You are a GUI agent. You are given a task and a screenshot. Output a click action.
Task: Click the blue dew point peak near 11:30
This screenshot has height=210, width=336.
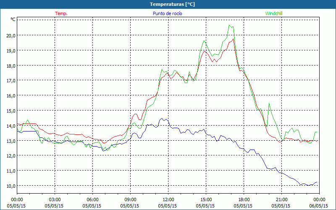tap(162, 118)
